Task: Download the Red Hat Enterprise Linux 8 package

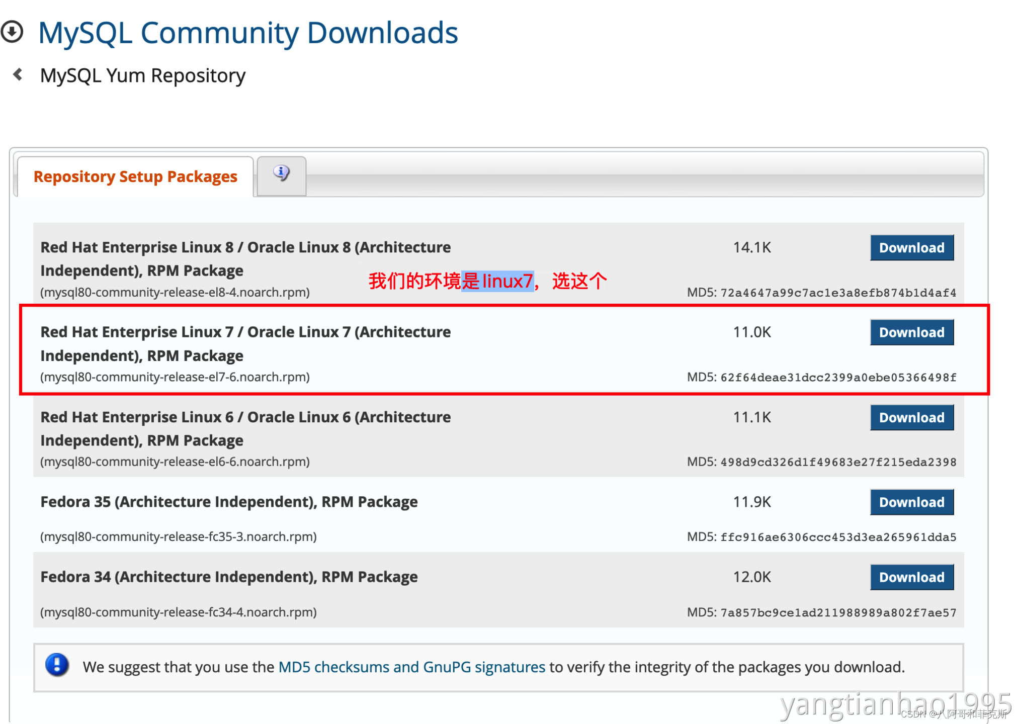Action: click(911, 247)
